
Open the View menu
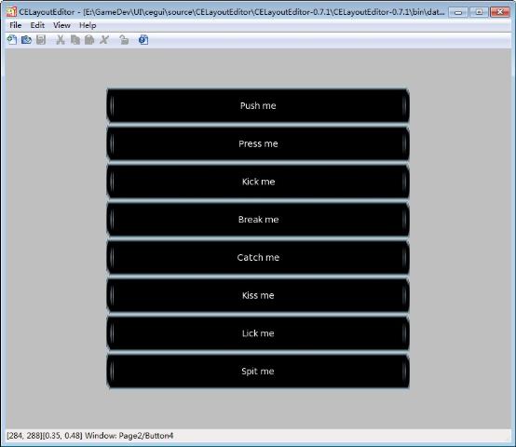[x=61, y=25]
